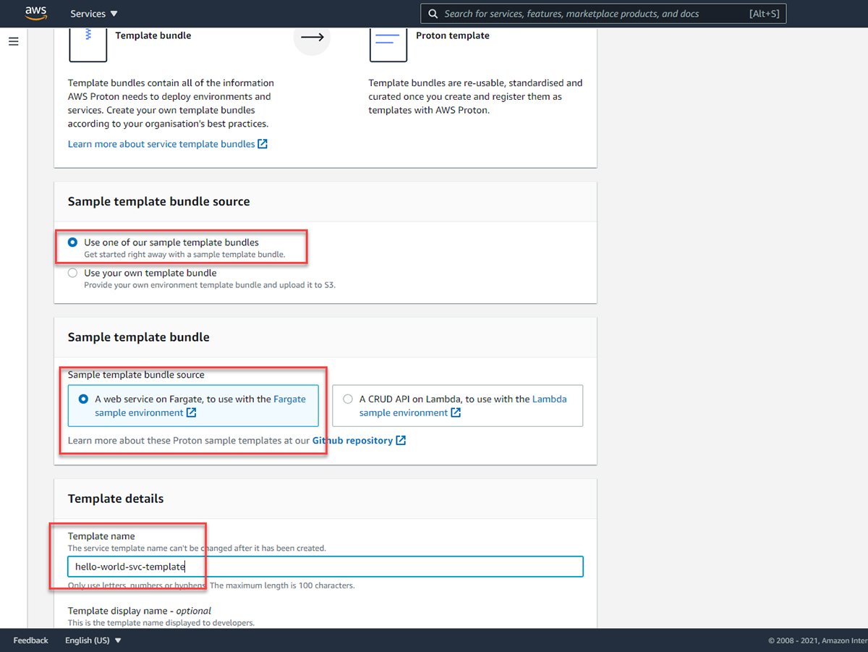Viewport: 868px width, 652px height.
Task: Select Use your own template bundle
Action: (x=72, y=273)
